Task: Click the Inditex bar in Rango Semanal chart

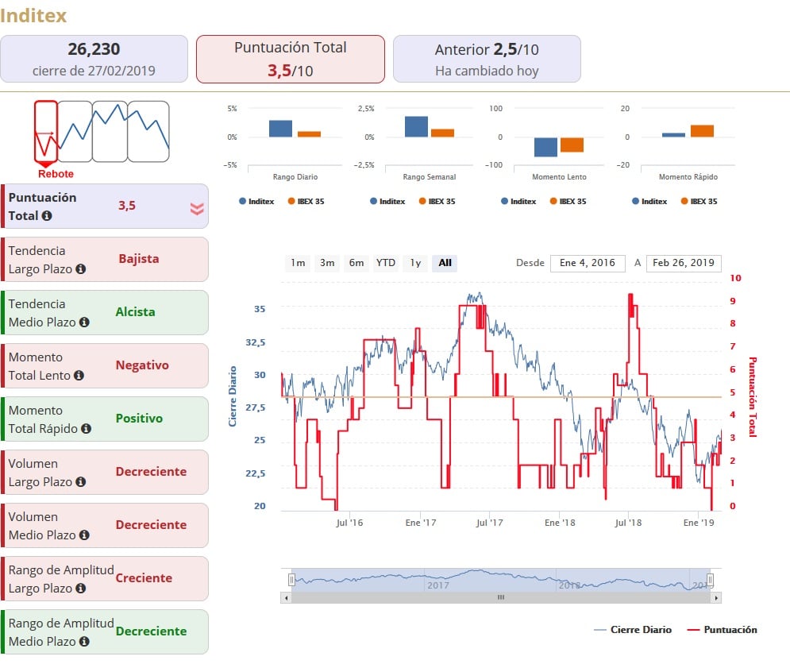Action: (416, 126)
